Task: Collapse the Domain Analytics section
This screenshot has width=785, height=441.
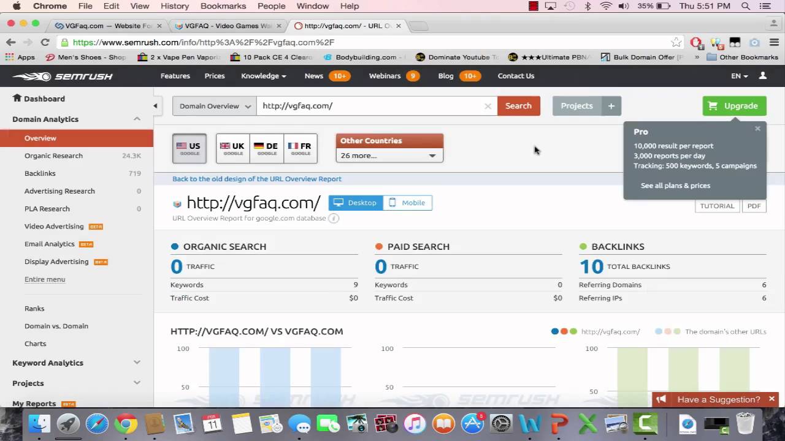Action: coord(137,119)
